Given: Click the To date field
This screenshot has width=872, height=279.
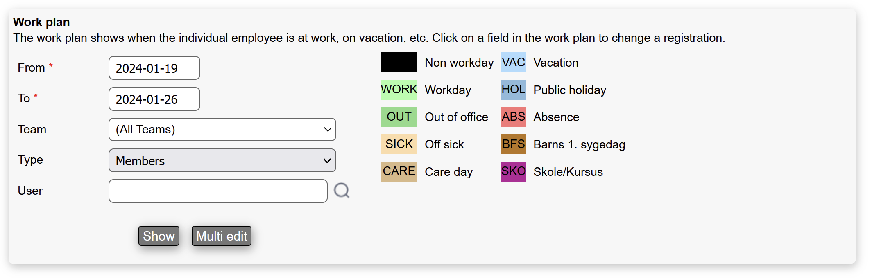Looking at the screenshot, I should [x=154, y=99].
